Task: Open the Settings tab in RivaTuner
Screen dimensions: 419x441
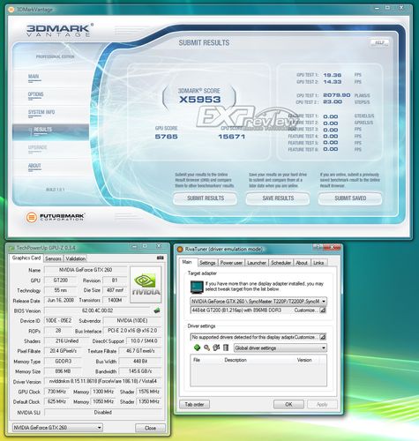Action: [x=207, y=263]
